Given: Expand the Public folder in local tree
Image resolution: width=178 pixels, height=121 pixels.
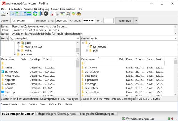Looking at the screenshot, I should point(18,50).
